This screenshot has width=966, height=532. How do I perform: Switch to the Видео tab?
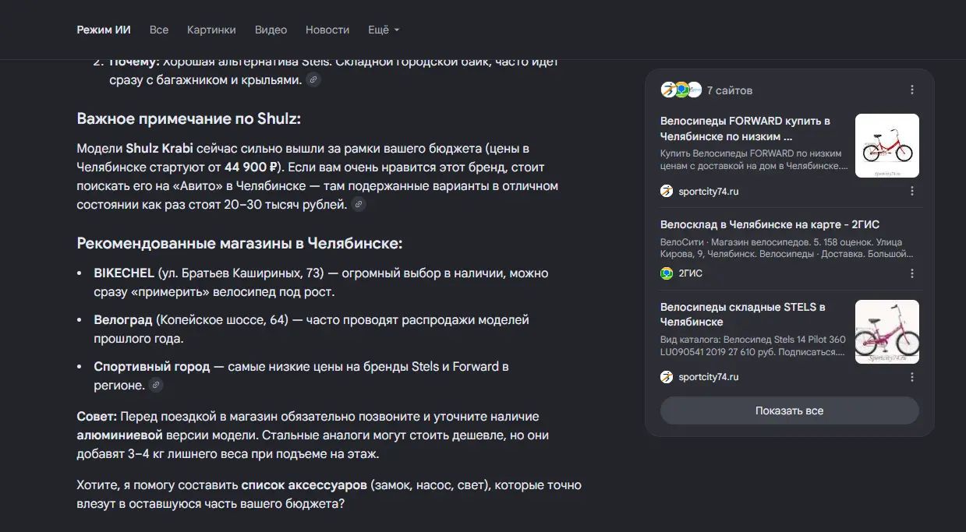(271, 30)
